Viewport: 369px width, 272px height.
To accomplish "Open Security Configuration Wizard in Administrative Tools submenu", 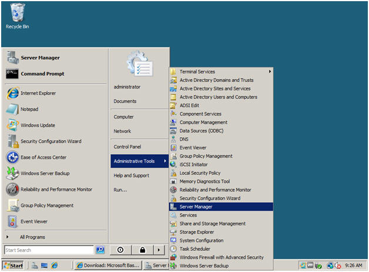I will point(221,199).
